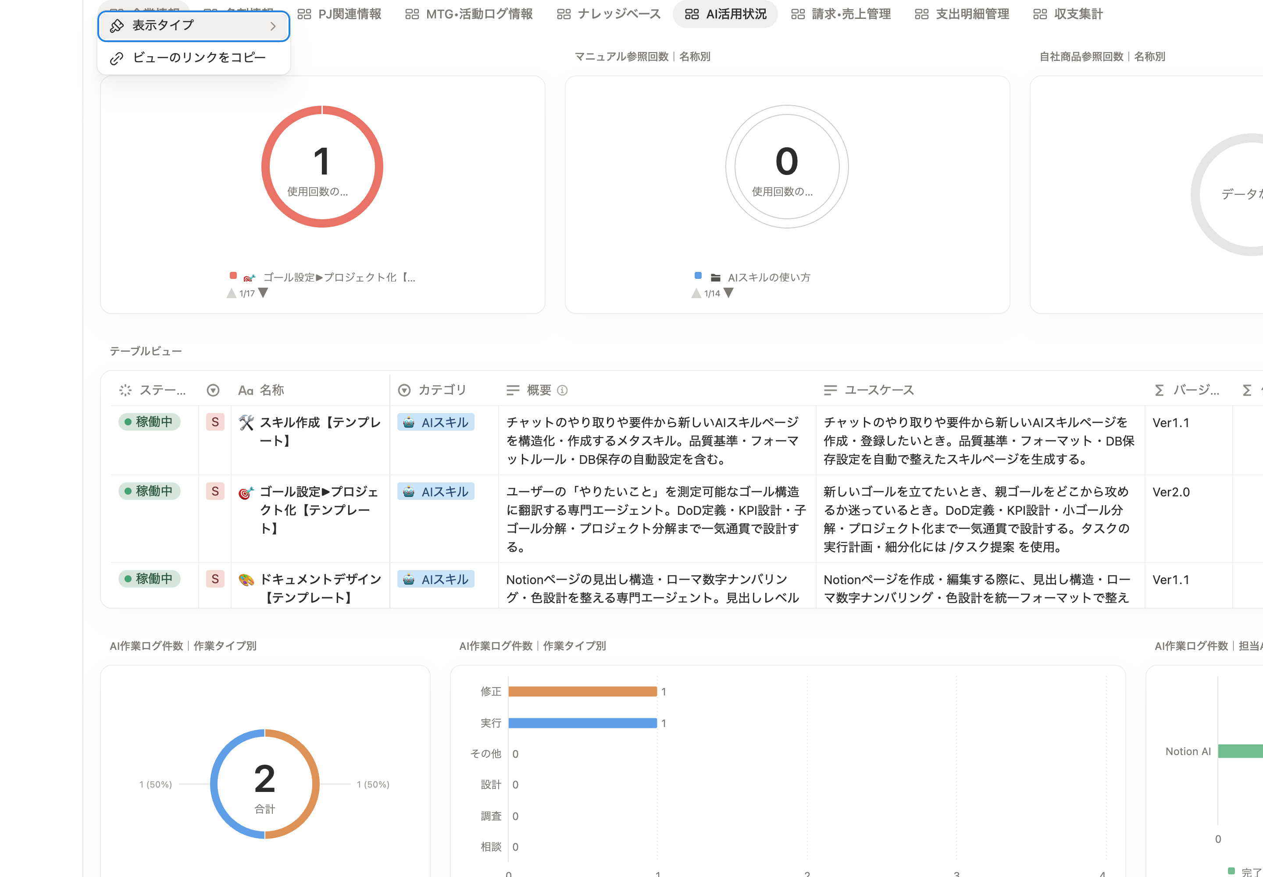Screen dimensions: 1263x877
Task: Go to next legend page on 1/17
Action: click(263, 293)
